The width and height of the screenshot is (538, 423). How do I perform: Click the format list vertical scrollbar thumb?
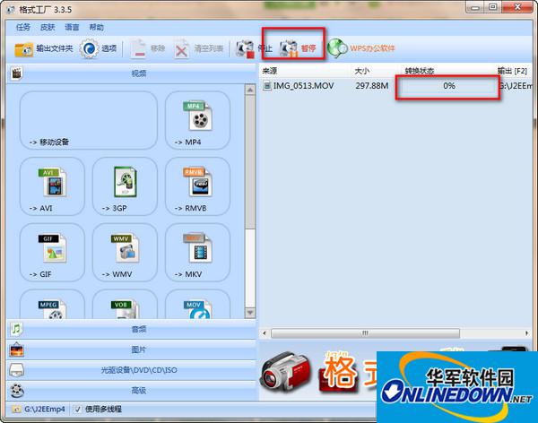pyautogui.click(x=250, y=162)
